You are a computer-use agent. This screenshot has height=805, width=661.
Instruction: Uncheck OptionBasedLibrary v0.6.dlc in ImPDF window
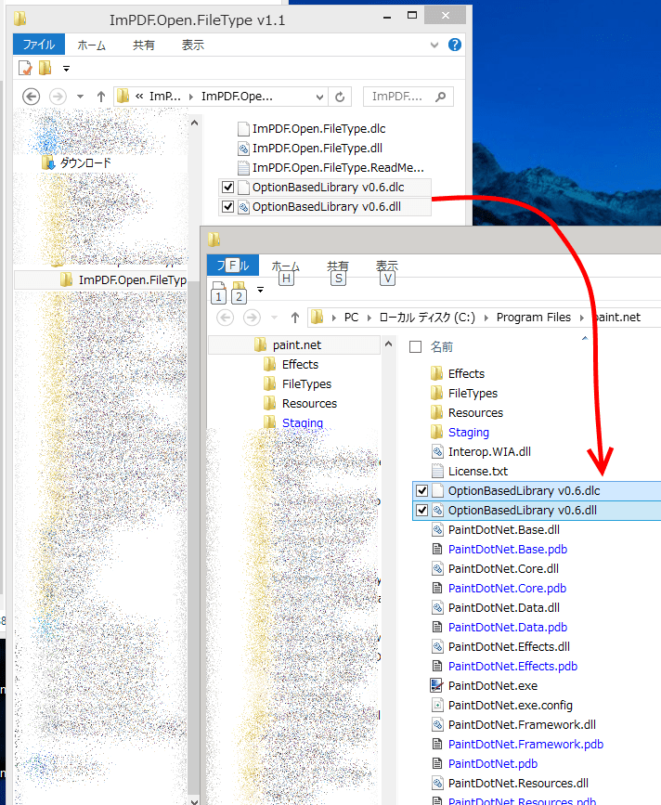pos(227,188)
